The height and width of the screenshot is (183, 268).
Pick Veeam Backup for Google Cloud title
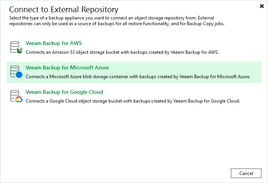64,92
